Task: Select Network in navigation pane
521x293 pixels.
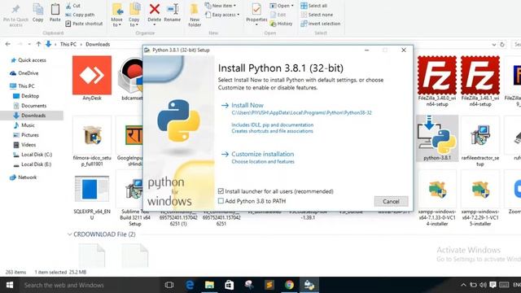Action: [x=24, y=177]
